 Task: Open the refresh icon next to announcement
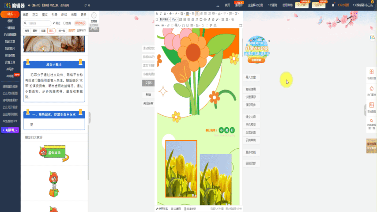click(85, 5)
